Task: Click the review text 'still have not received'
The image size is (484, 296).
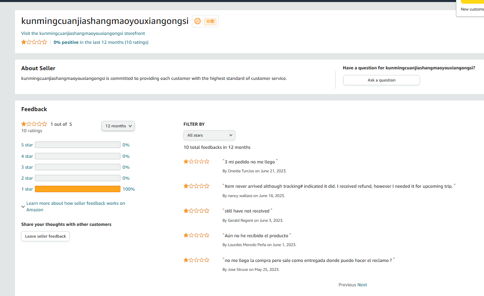Action: tap(247, 211)
